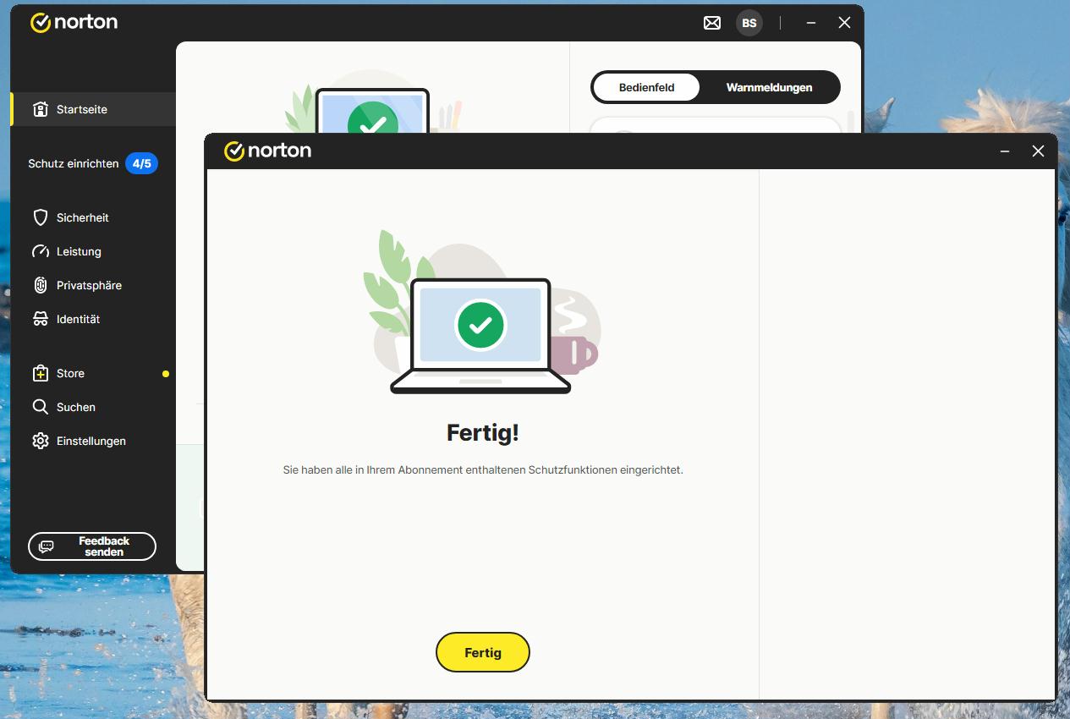Image resolution: width=1070 pixels, height=719 pixels.
Task: Select the Identität sidebar icon
Action: [41, 319]
